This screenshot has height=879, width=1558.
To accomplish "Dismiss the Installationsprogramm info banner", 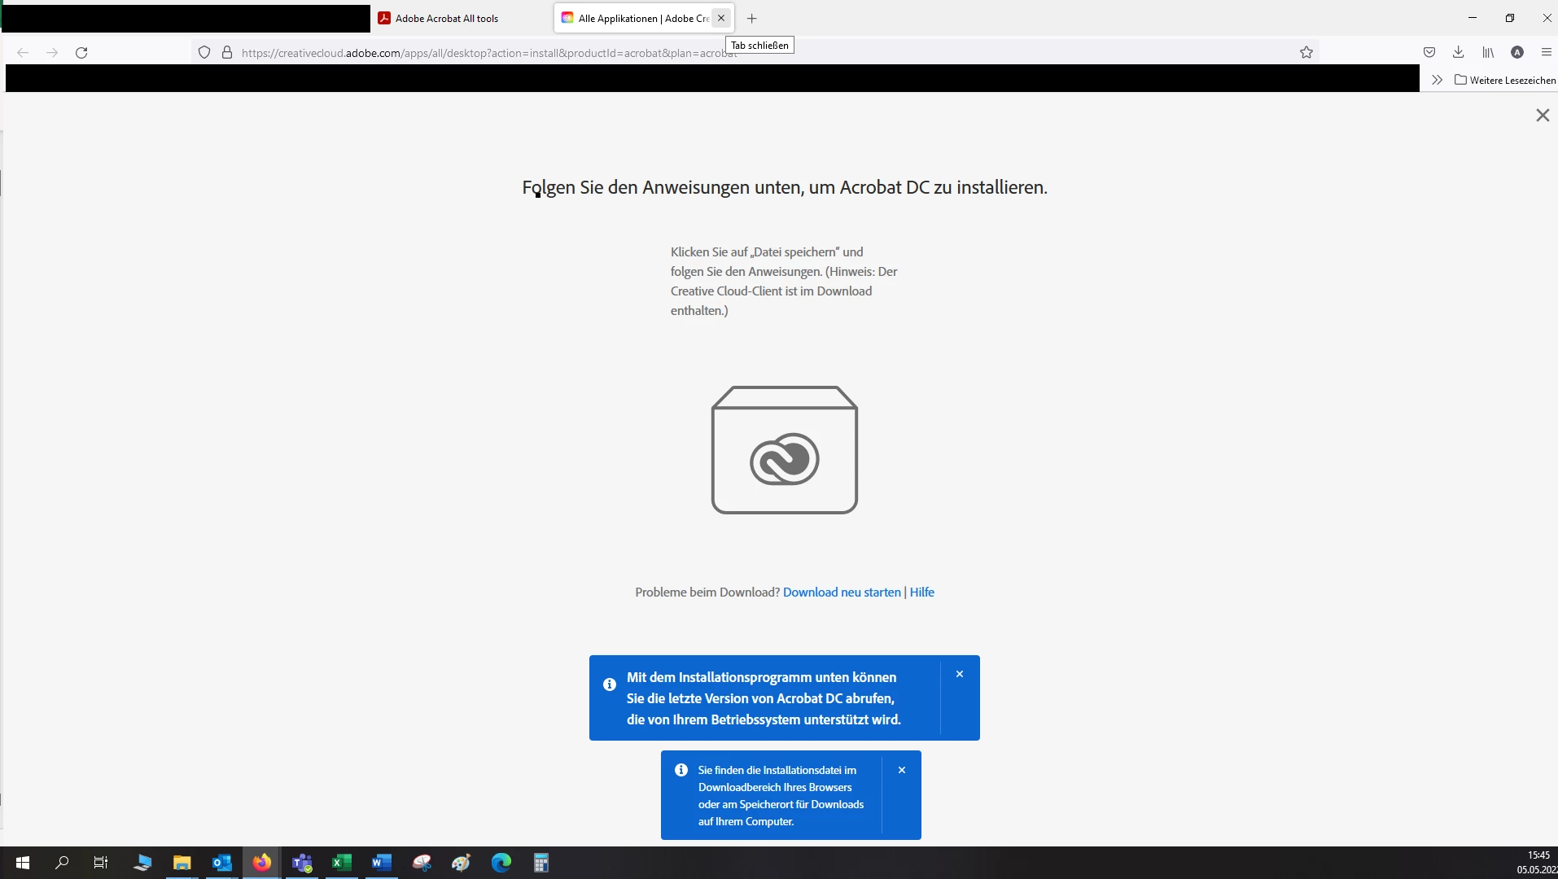I will [x=960, y=674].
